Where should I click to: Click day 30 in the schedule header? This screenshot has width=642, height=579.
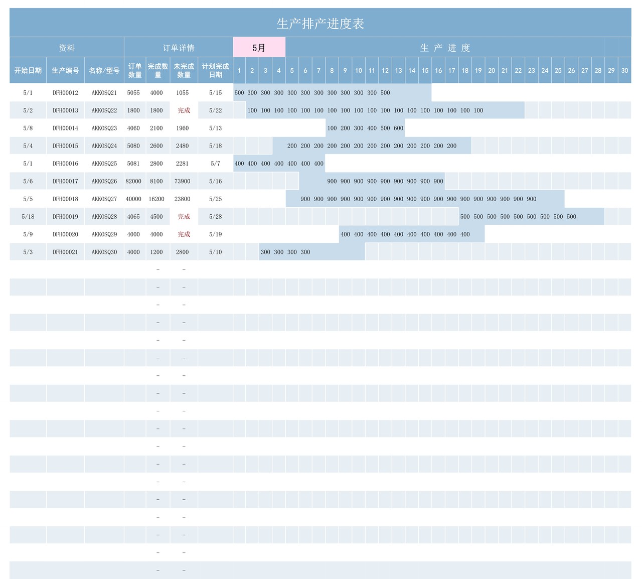click(x=624, y=71)
